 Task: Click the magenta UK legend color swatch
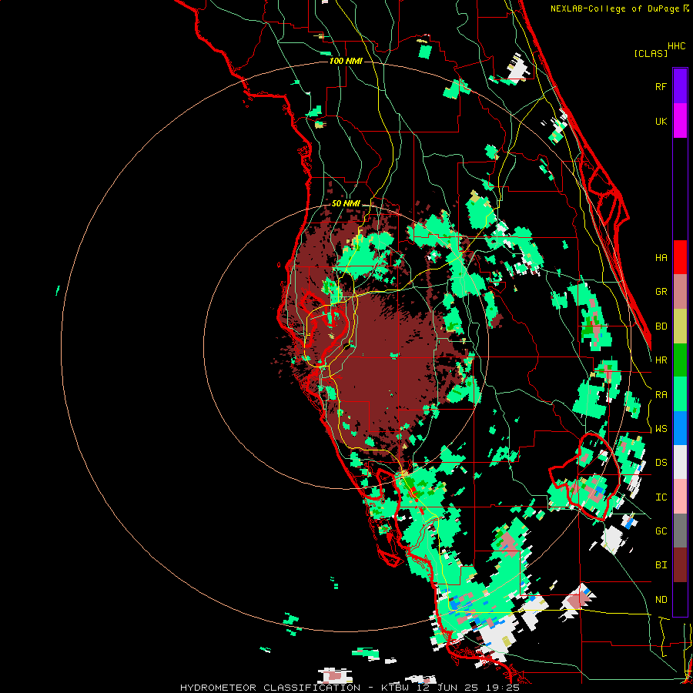click(680, 121)
